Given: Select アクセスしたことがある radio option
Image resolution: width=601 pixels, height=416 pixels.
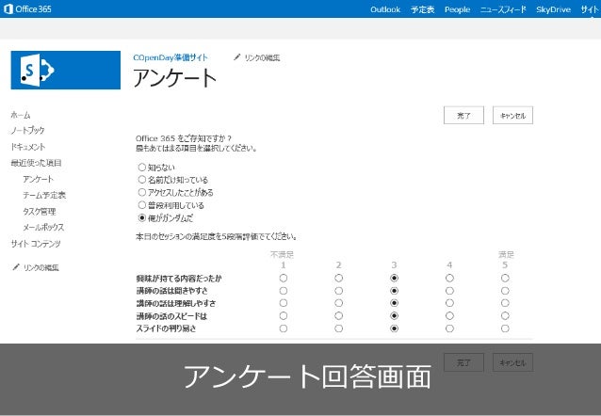Looking at the screenshot, I should tap(142, 192).
